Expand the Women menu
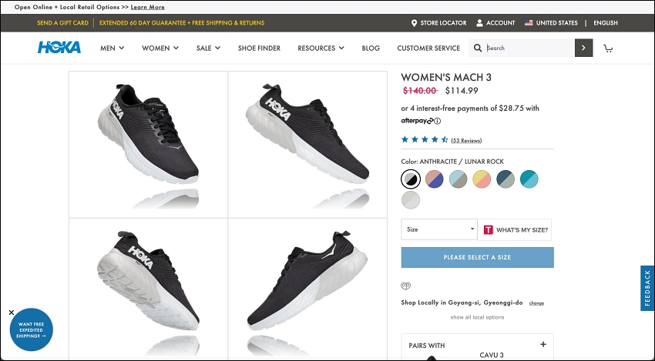Viewport: 655px width, 361px height. click(x=160, y=48)
